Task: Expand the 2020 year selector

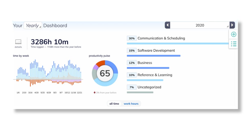Action: click(x=200, y=25)
